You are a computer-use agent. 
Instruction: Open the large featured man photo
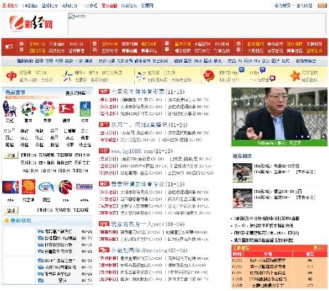click(x=279, y=114)
